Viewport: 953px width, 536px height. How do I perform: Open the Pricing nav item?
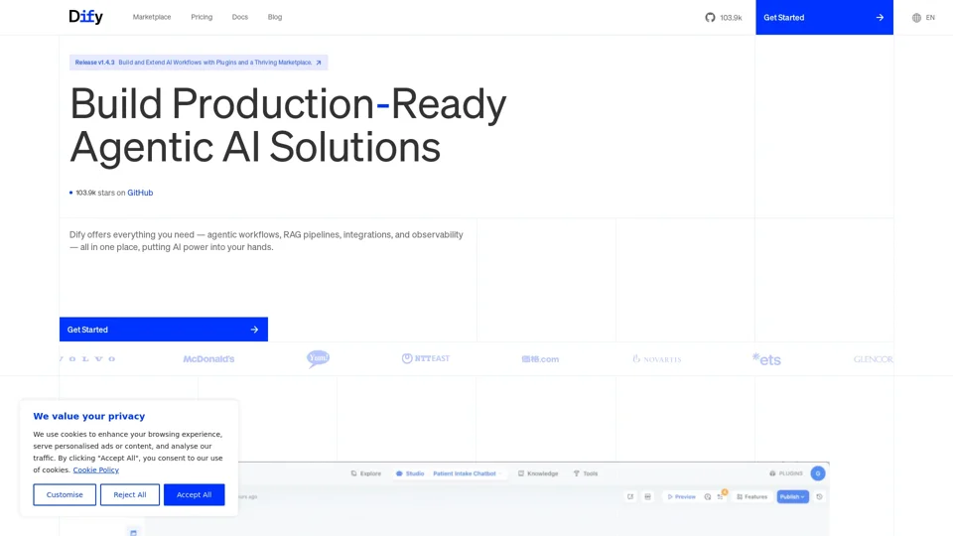coord(202,17)
